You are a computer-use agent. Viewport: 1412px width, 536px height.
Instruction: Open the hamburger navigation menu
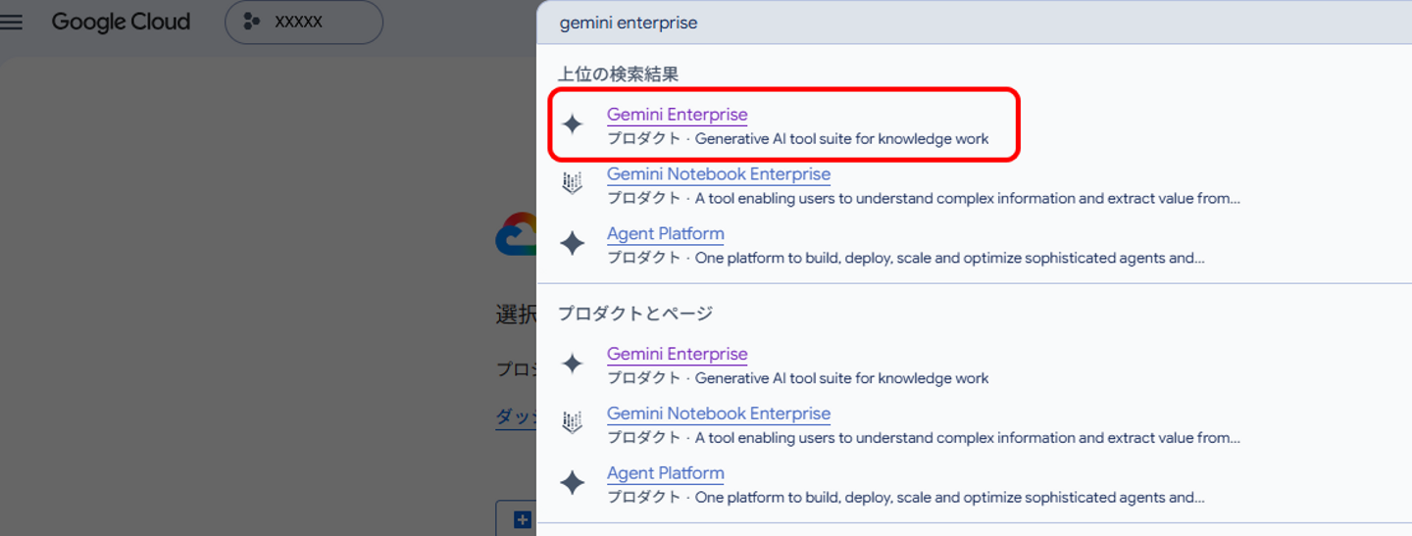point(11,22)
